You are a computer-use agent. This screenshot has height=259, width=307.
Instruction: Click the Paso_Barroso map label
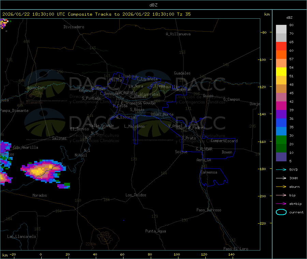click(x=209, y=210)
